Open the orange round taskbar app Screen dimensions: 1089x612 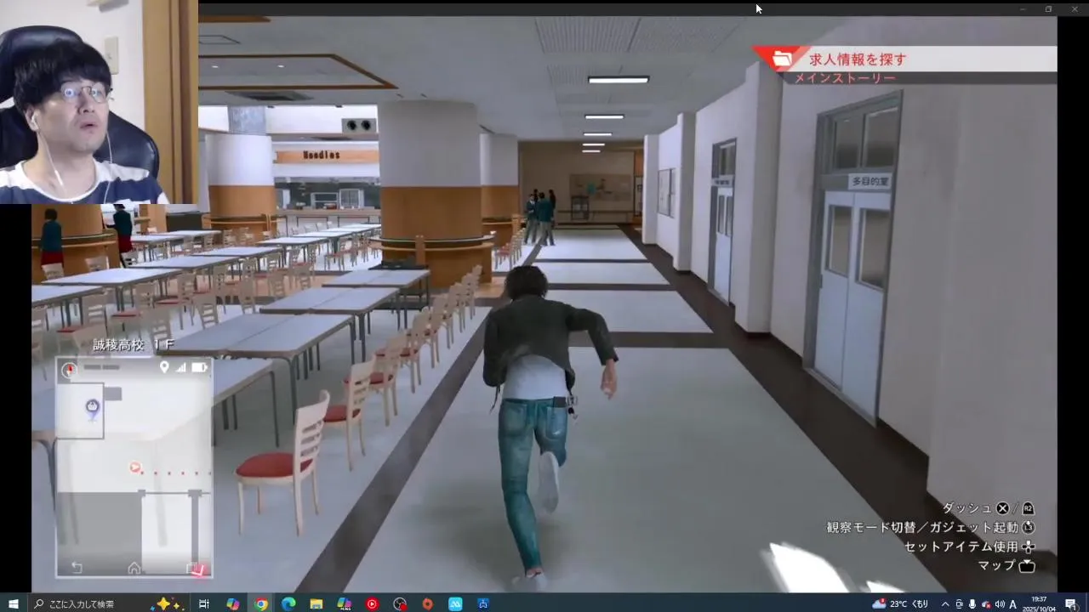click(x=428, y=603)
